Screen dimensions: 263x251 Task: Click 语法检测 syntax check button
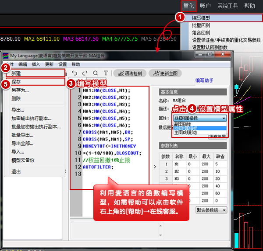(x=128, y=73)
